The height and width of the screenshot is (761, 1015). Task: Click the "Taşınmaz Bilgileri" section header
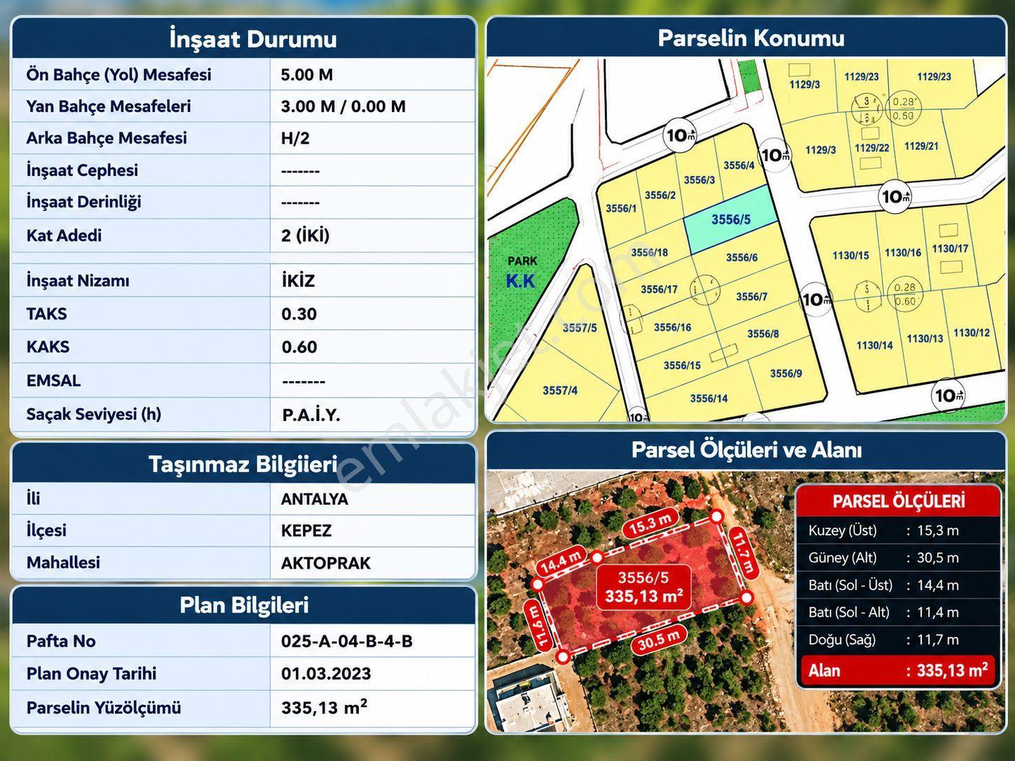[244, 464]
